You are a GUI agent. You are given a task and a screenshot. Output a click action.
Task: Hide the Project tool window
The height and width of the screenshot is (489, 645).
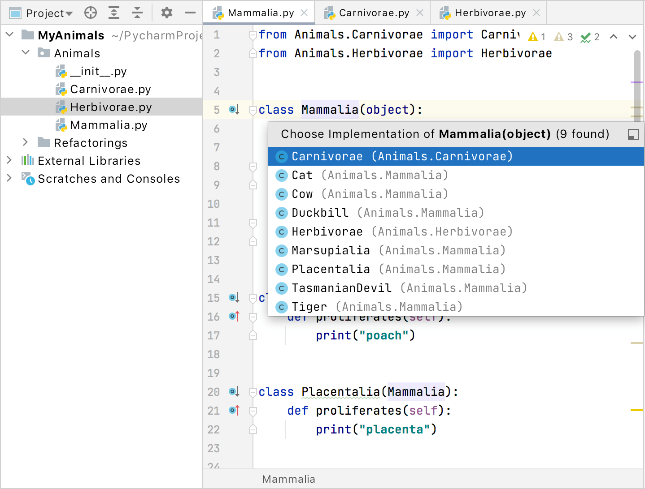click(190, 13)
